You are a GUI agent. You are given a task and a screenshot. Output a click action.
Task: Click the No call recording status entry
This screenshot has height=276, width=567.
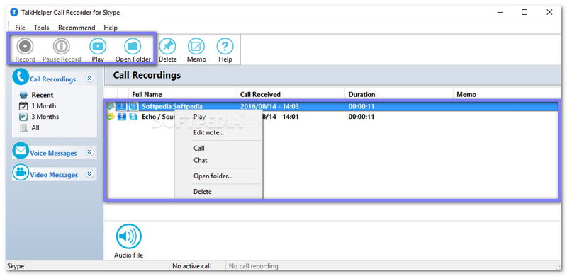(254, 266)
